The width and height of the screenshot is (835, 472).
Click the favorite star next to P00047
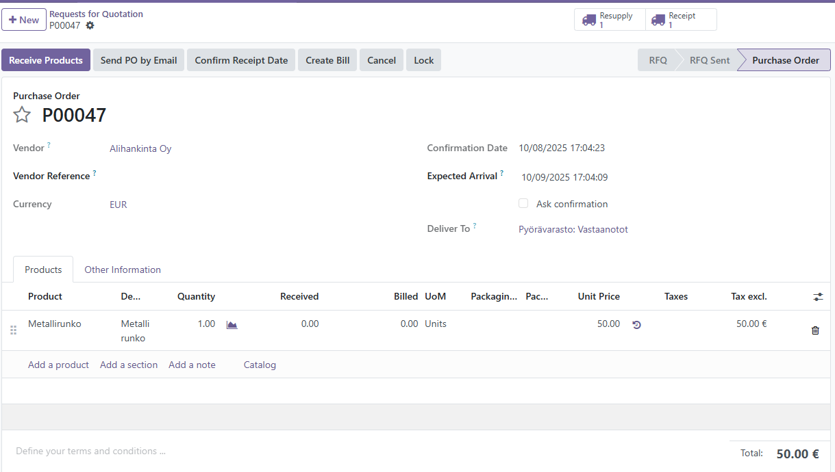coord(22,115)
